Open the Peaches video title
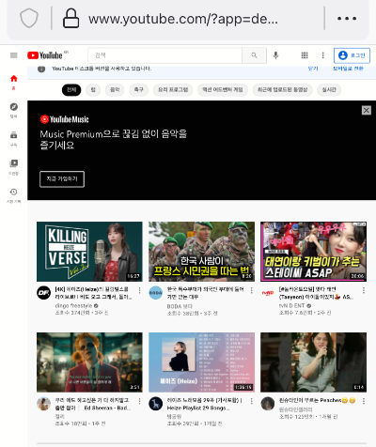 pos(318,400)
